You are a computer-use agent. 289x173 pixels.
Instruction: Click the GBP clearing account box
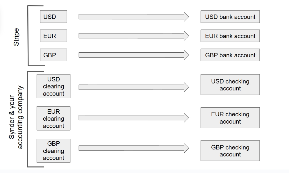click(53, 151)
